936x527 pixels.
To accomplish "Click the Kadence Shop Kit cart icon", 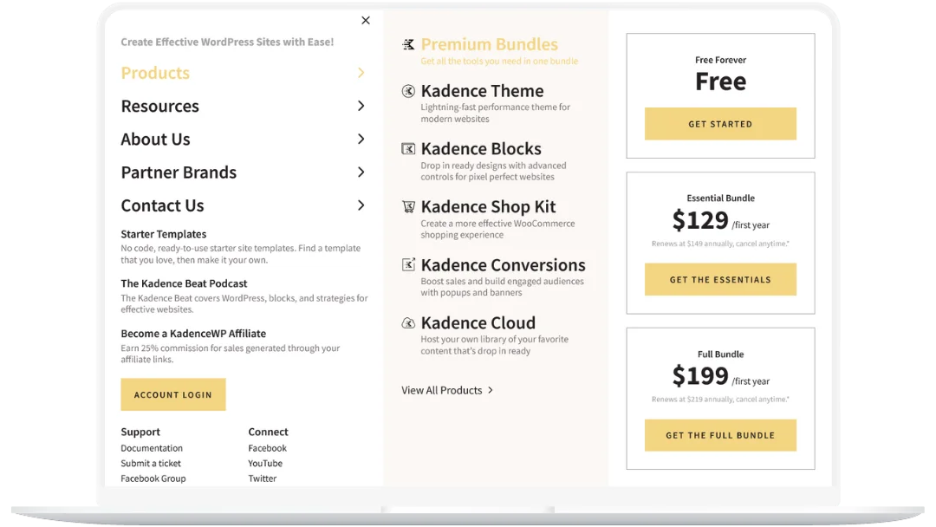I will pyautogui.click(x=408, y=206).
